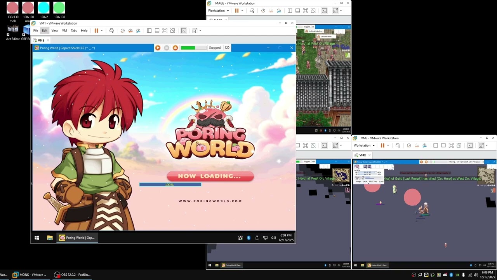Click green progress bar in macro toolbar

tap(193, 48)
